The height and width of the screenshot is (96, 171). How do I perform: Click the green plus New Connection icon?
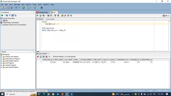[x=2, y=15]
